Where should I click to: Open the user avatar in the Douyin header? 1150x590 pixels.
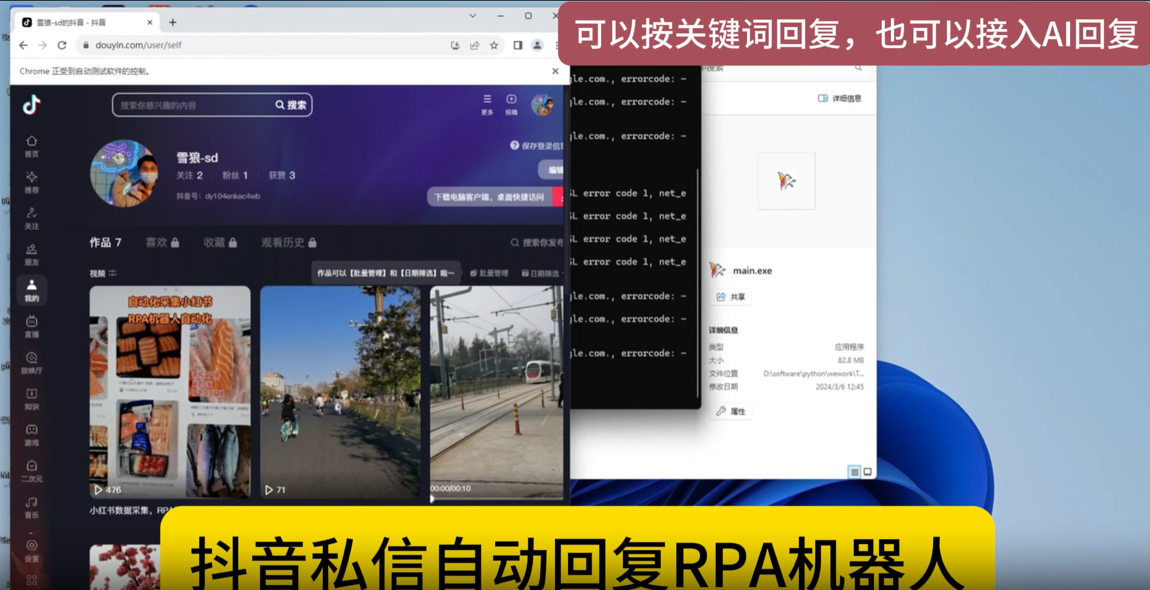(543, 105)
